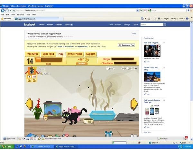193x150 pixels.
Task: Expand the recent pages arrow beside Back/Forward
Action: coord(10,11)
